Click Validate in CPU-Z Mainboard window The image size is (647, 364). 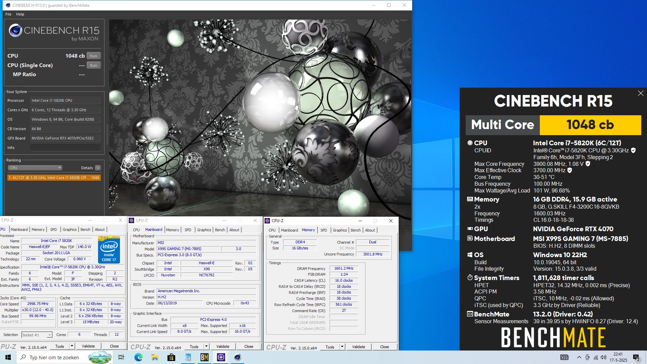[x=223, y=346]
